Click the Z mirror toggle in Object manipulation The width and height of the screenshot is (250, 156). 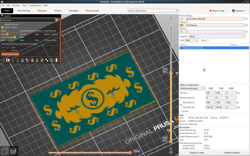232,89
